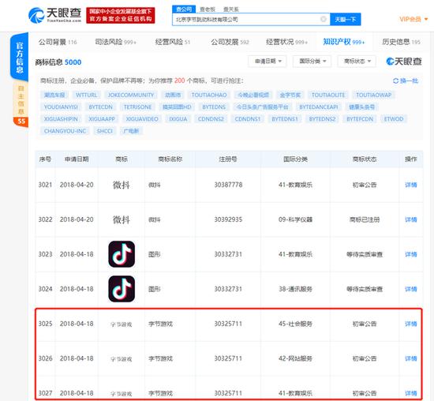Select the 查老板 search mode tab

(208, 9)
